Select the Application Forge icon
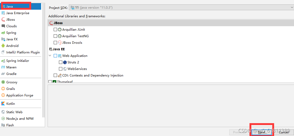Screen dimensions: 294x136 (3, 95)
